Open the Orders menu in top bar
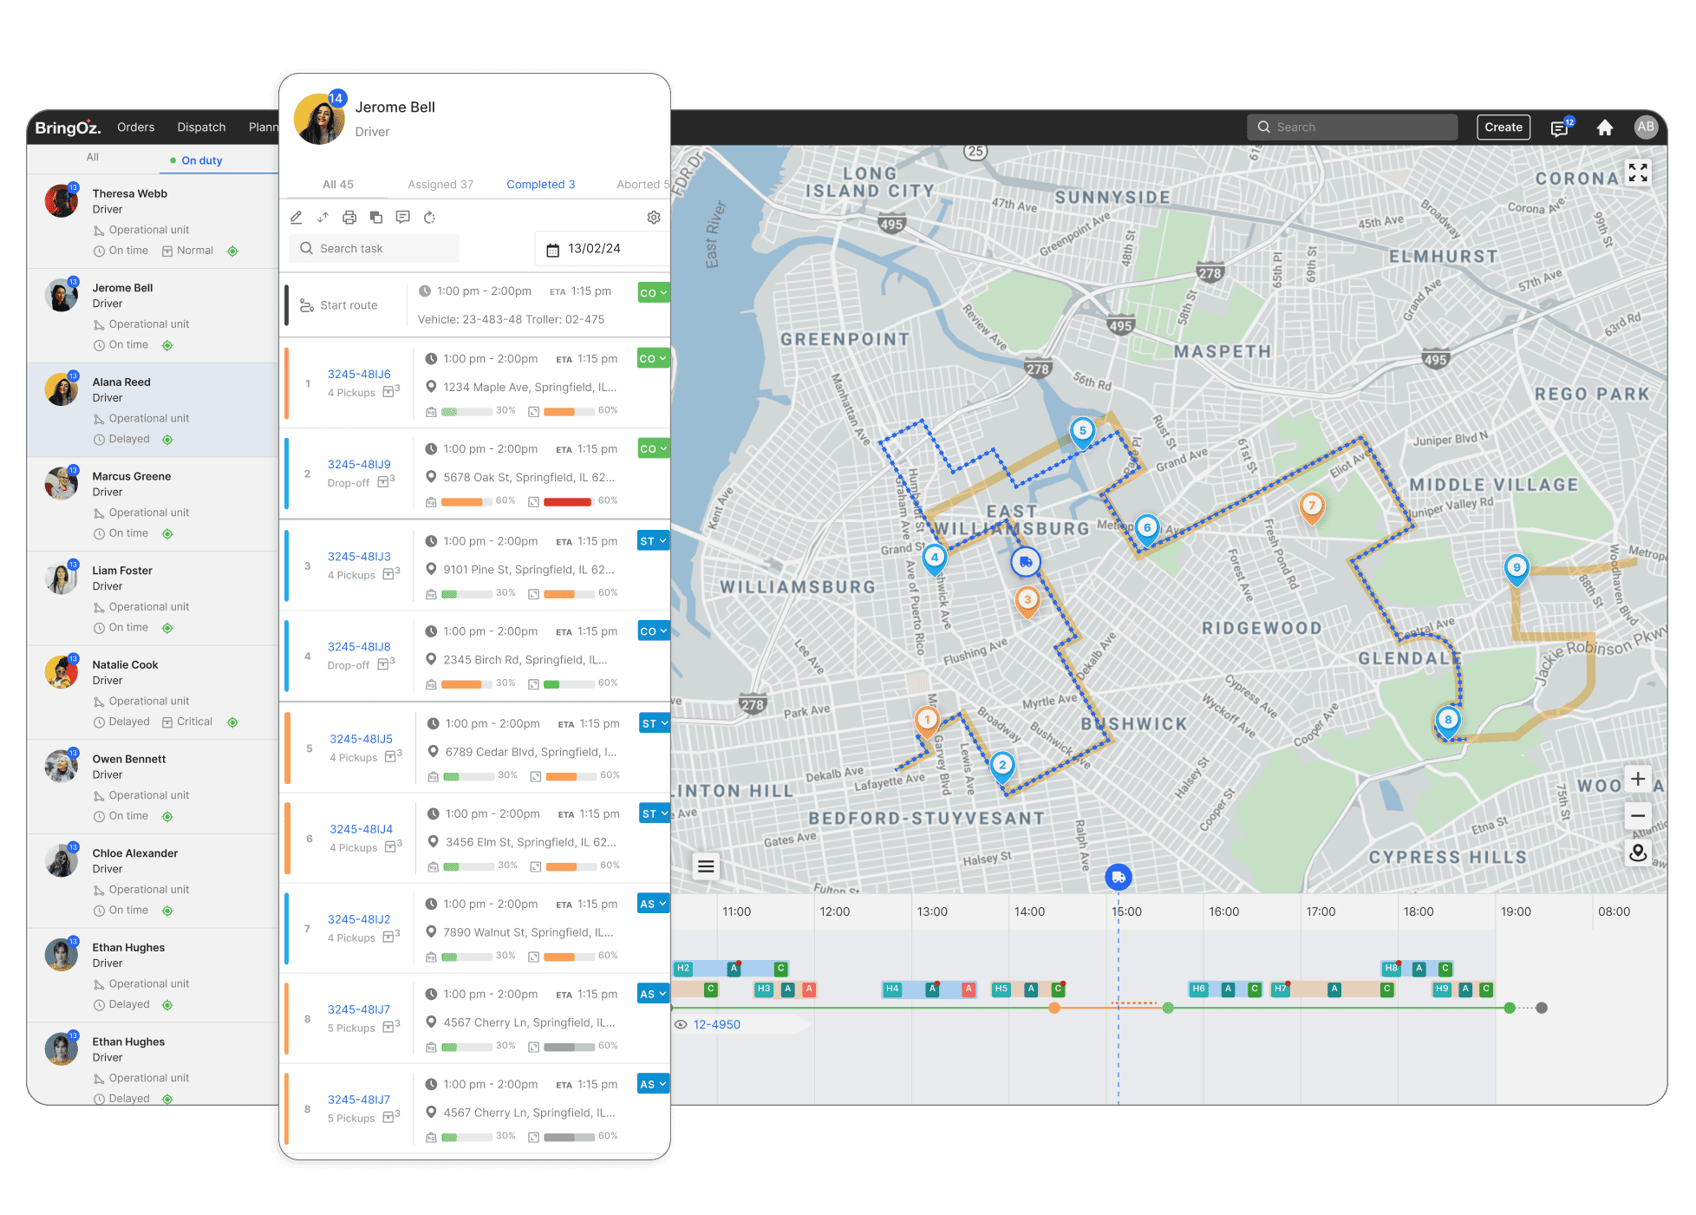The width and height of the screenshot is (1696, 1215). pyautogui.click(x=136, y=127)
